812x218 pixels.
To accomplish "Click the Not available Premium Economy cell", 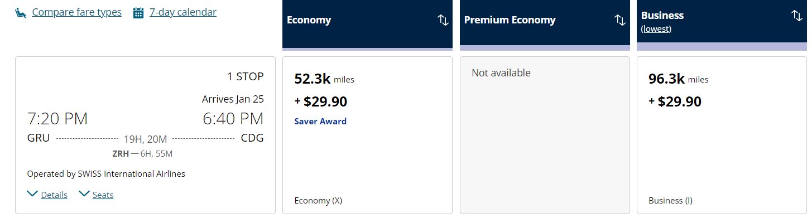I will tap(545, 135).
